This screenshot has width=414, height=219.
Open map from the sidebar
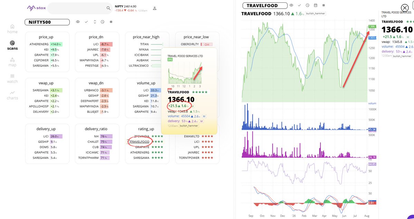click(12, 62)
